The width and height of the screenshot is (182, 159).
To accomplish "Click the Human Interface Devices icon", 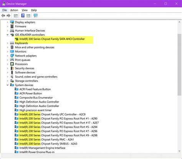I will click(x=12, y=31).
